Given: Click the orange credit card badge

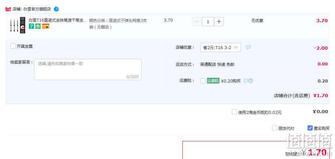Looking at the screenshot, I should 46,26.
